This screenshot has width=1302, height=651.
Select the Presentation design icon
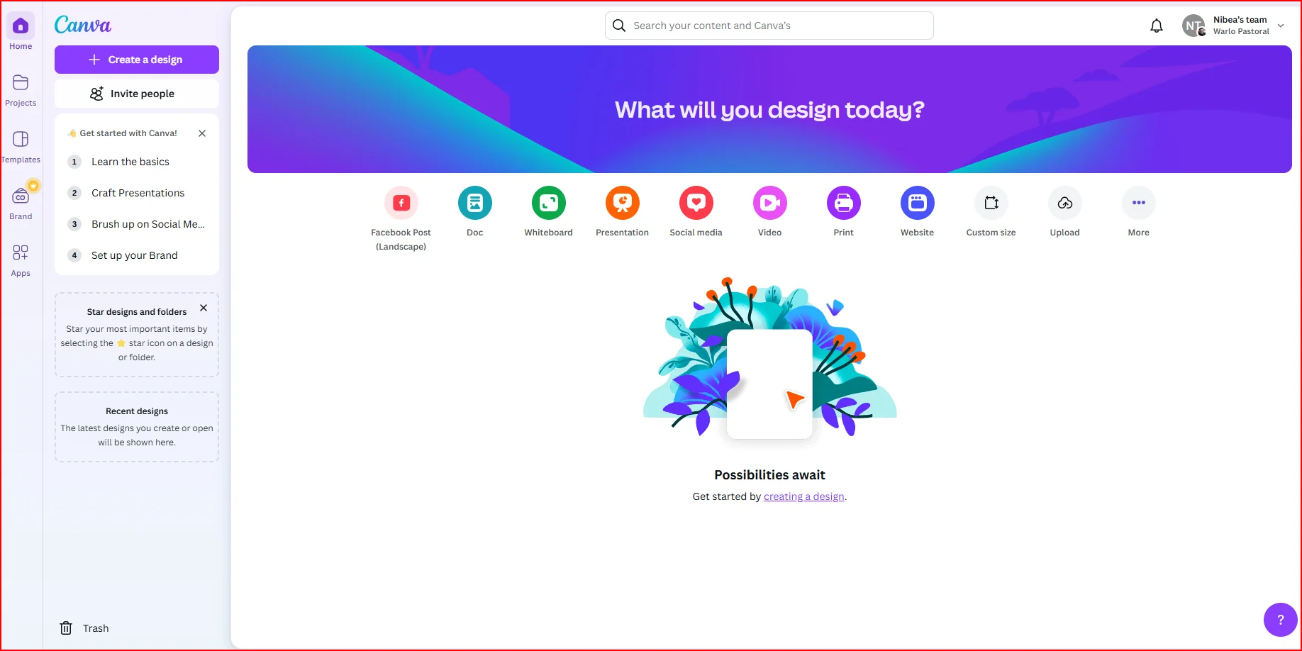coord(623,204)
